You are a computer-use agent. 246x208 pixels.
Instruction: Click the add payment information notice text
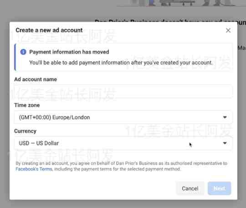coord(120,62)
